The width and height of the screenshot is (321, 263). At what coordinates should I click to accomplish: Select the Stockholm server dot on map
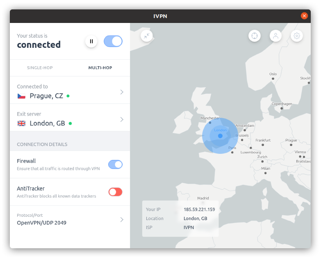309,83
